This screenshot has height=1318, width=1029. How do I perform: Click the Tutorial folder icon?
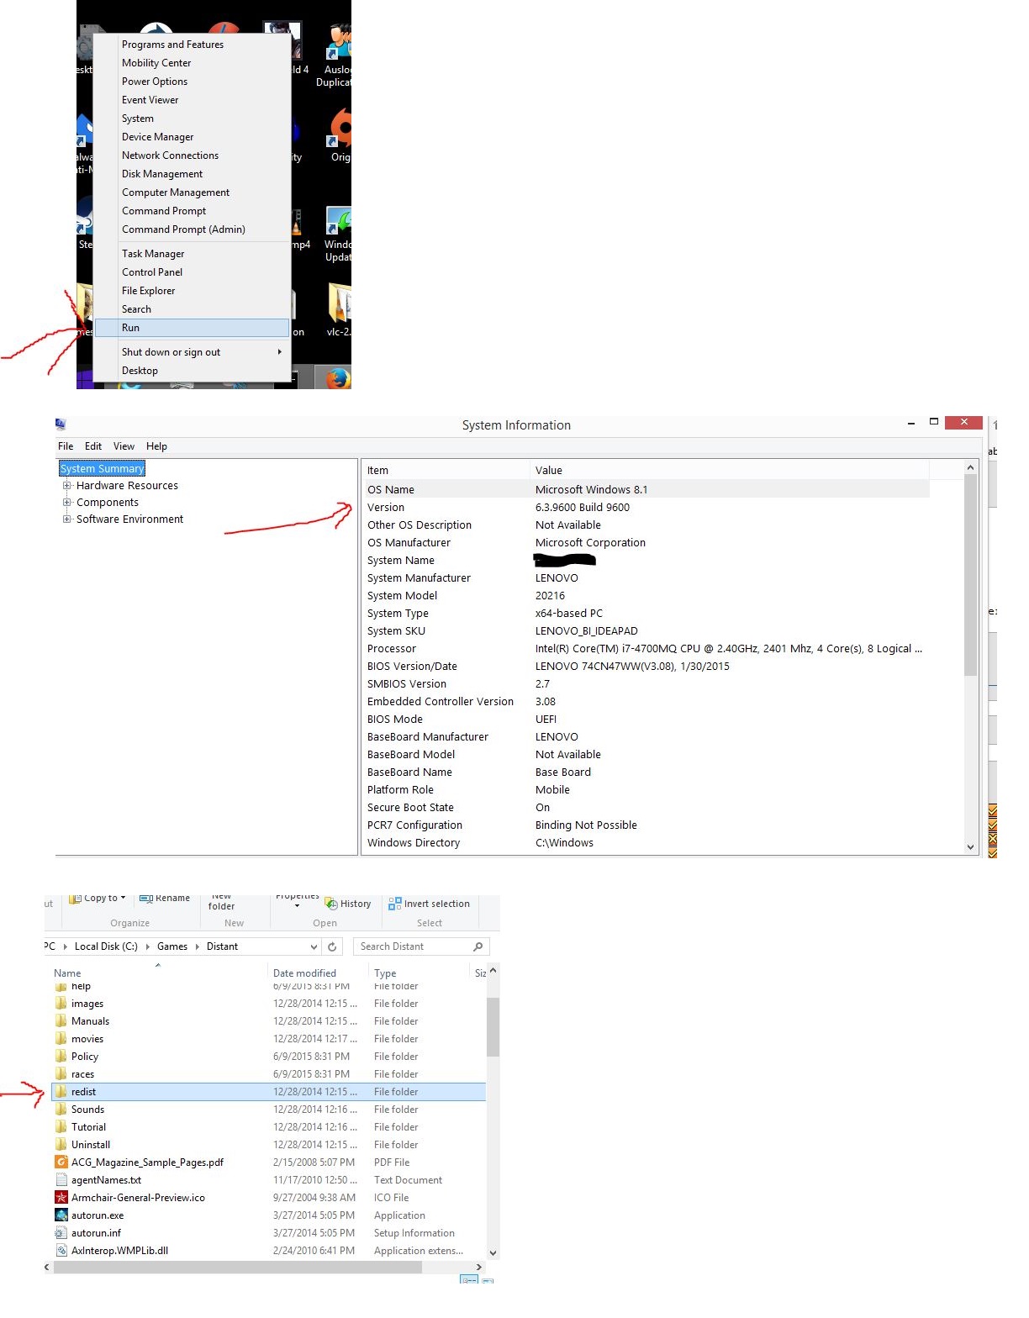pos(61,1126)
